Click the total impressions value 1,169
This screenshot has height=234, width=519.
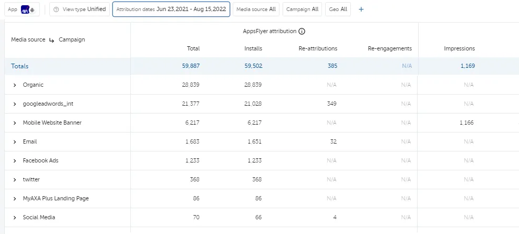468,66
